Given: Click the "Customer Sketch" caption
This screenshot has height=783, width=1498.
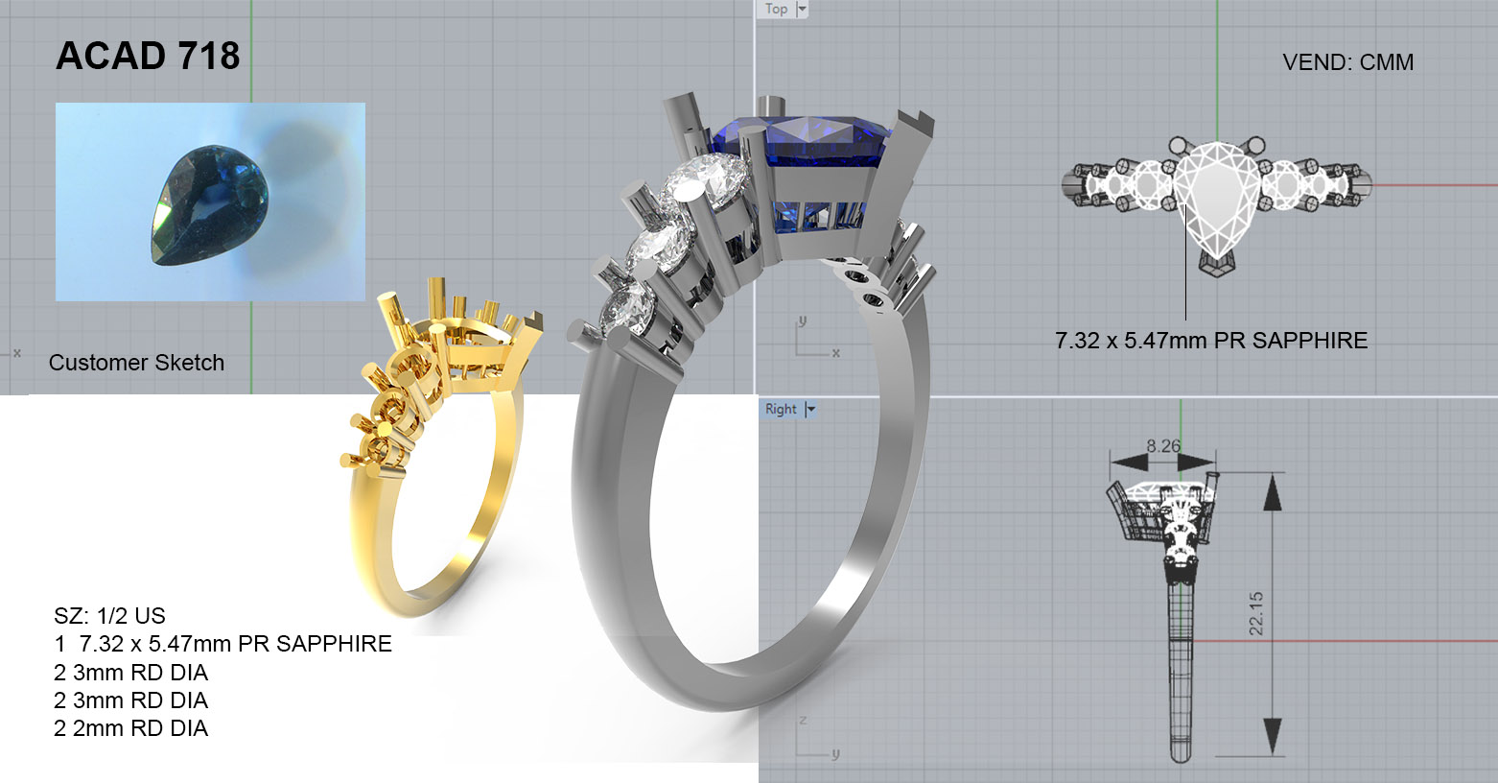Looking at the screenshot, I should [x=136, y=363].
